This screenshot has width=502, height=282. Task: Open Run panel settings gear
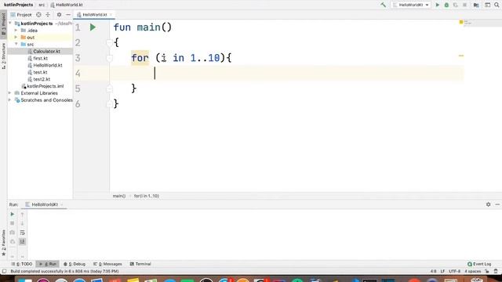[488, 204]
